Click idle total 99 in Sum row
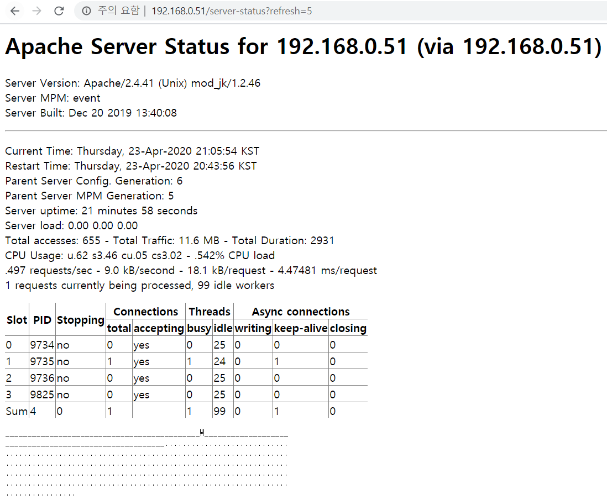This screenshot has width=607, height=500. pyautogui.click(x=219, y=412)
